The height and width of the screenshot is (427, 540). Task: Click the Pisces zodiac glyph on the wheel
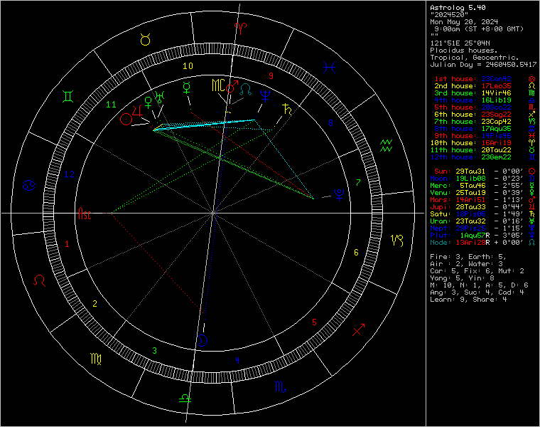click(329, 68)
